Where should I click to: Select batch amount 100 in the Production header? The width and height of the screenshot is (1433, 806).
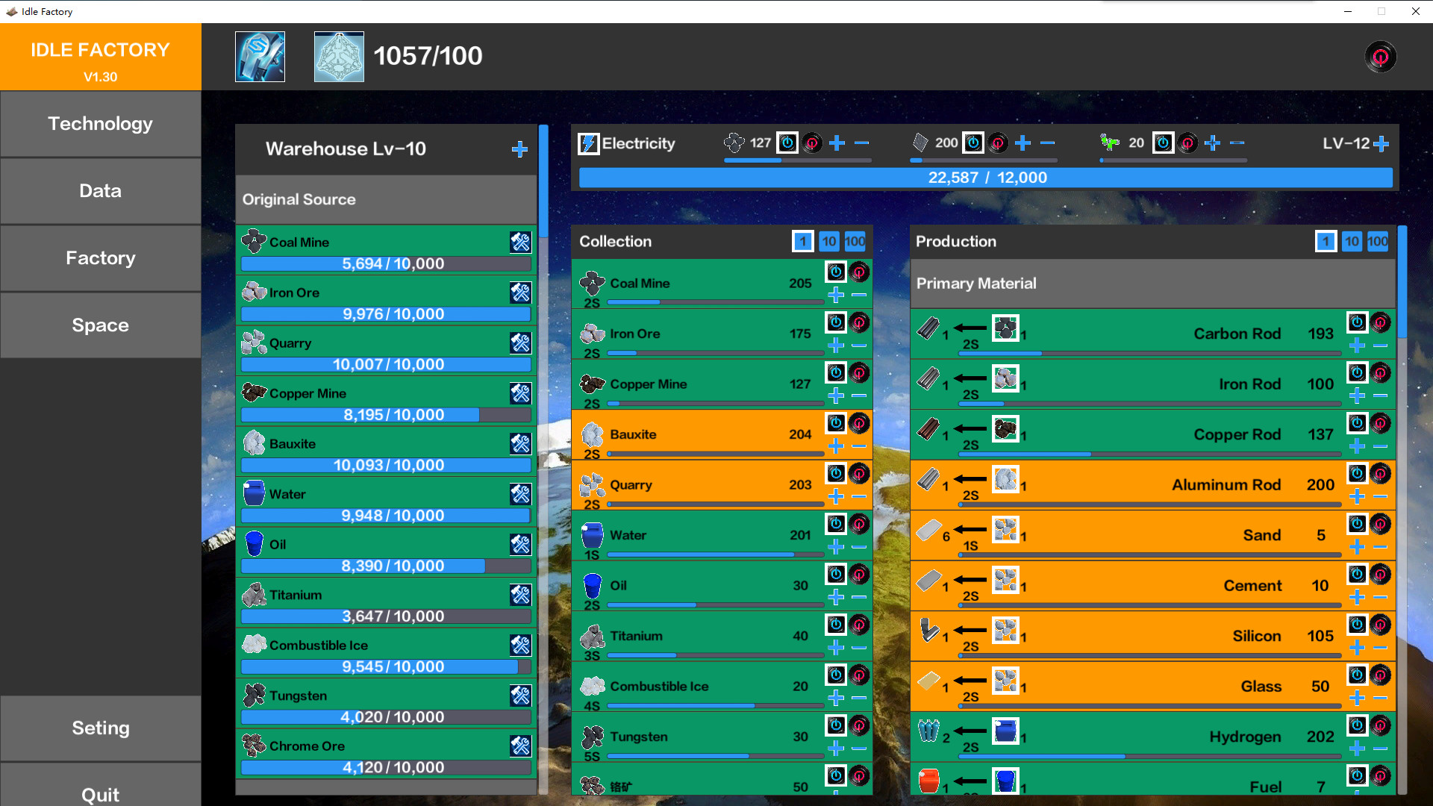[1377, 241]
